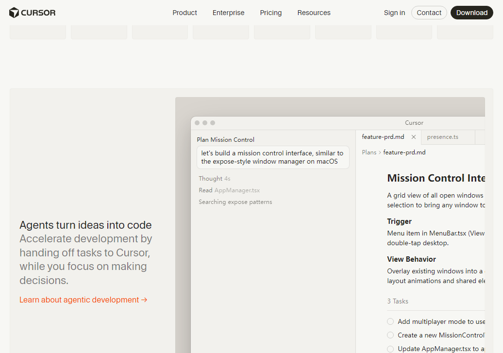Click the feature-prd.md breadcrumb entry
The width and height of the screenshot is (503, 353).
pyautogui.click(x=404, y=152)
